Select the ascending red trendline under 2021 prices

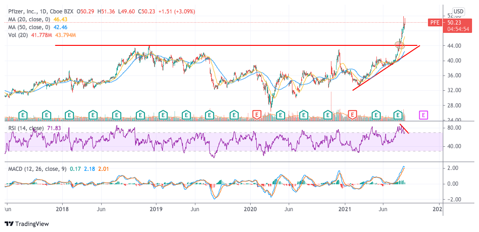point(387,68)
